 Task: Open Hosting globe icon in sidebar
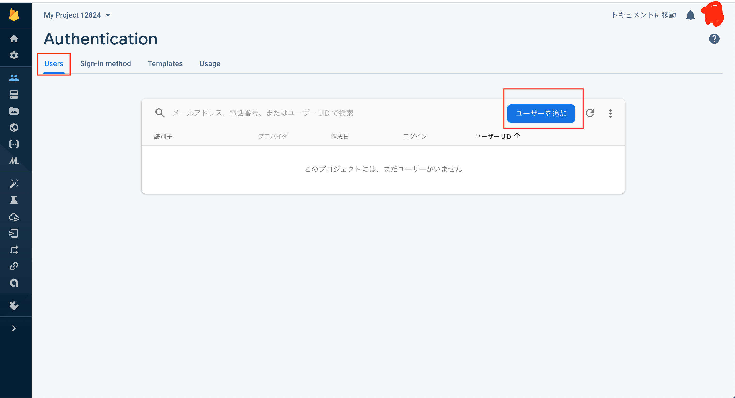coord(14,128)
